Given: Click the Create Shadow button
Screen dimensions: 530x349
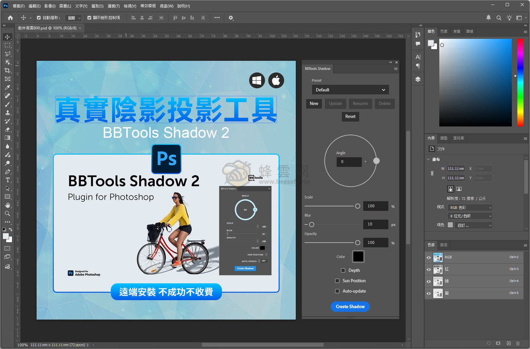Looking at the screenshot, I should click(x=350, y=307).
